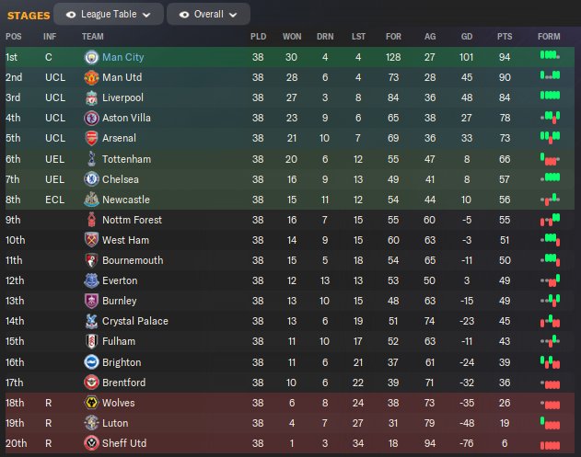Click the Newcastle club crest
Viewport: 581px width, 457px height.
point(91,200)
